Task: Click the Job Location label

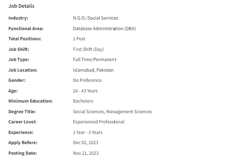Action: (x=23, y=70)
